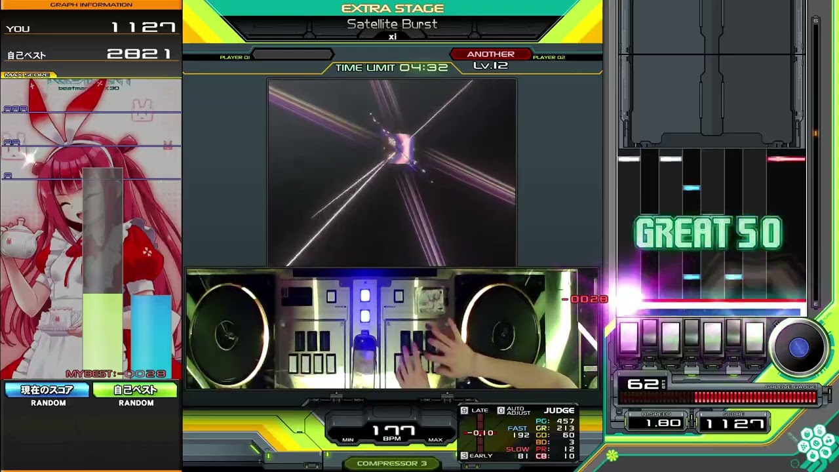Click the GRAPH INFORMATION header

tap(91, 5)
